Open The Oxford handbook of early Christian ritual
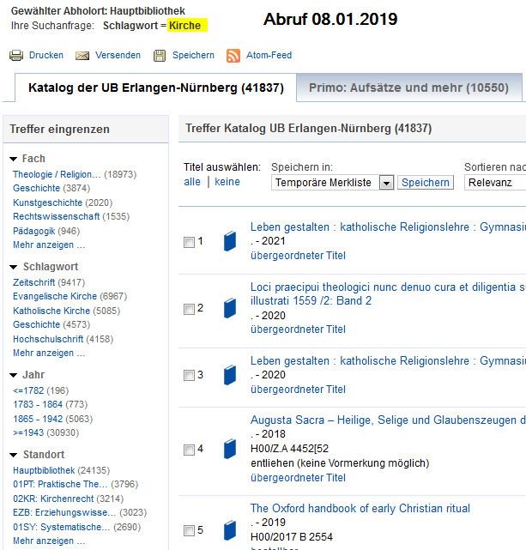The height and width of the screenshot is (550, 526). click(360, 508)
